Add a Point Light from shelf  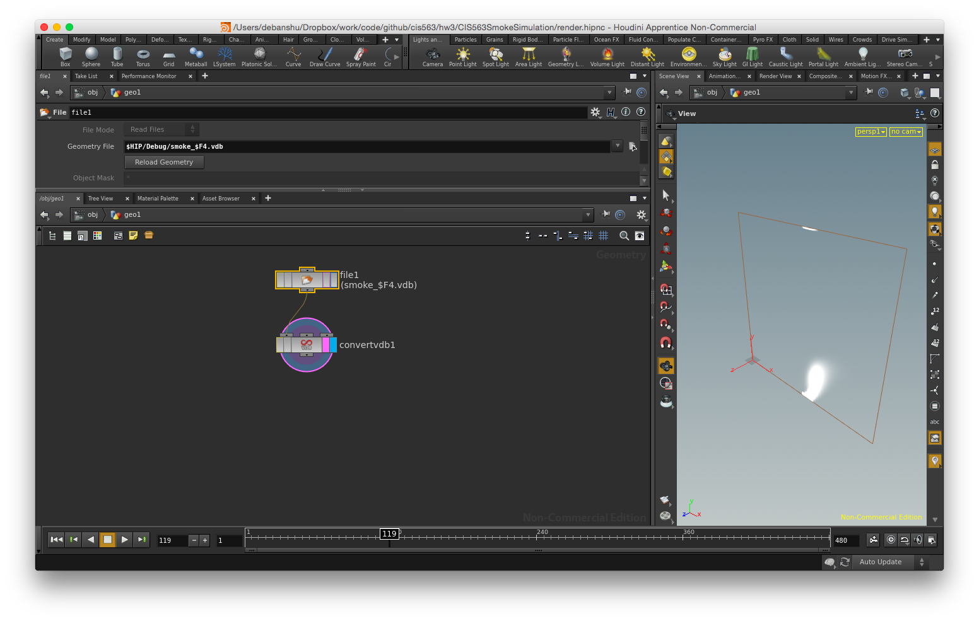click(x=463, y=57)
